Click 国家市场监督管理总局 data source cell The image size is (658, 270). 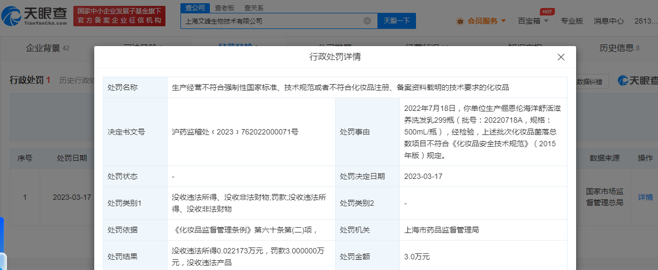tap(604, 197)
